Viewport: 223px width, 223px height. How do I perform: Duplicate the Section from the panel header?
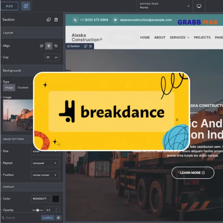[x=49, y=20]
